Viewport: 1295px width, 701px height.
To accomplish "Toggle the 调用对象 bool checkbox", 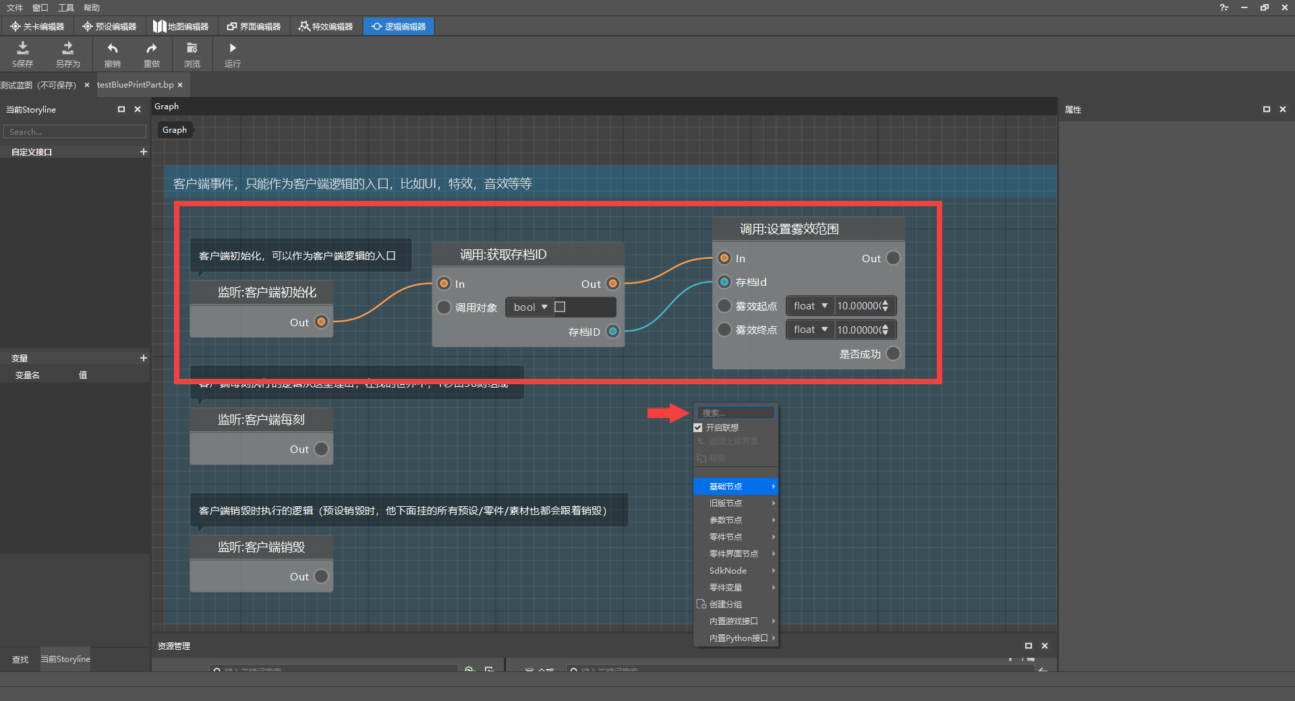I will click(560, 307).
